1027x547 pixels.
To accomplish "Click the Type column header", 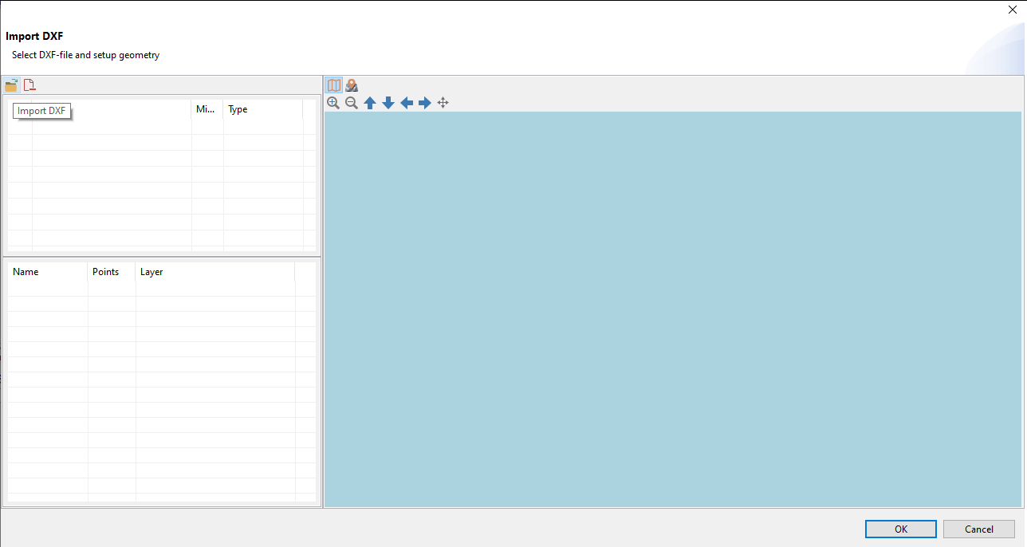I will (263, 110).
